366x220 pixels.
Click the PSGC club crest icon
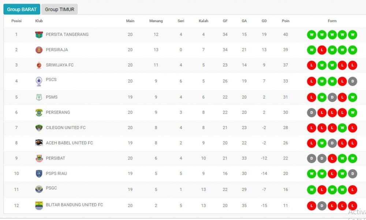(39, 189)
